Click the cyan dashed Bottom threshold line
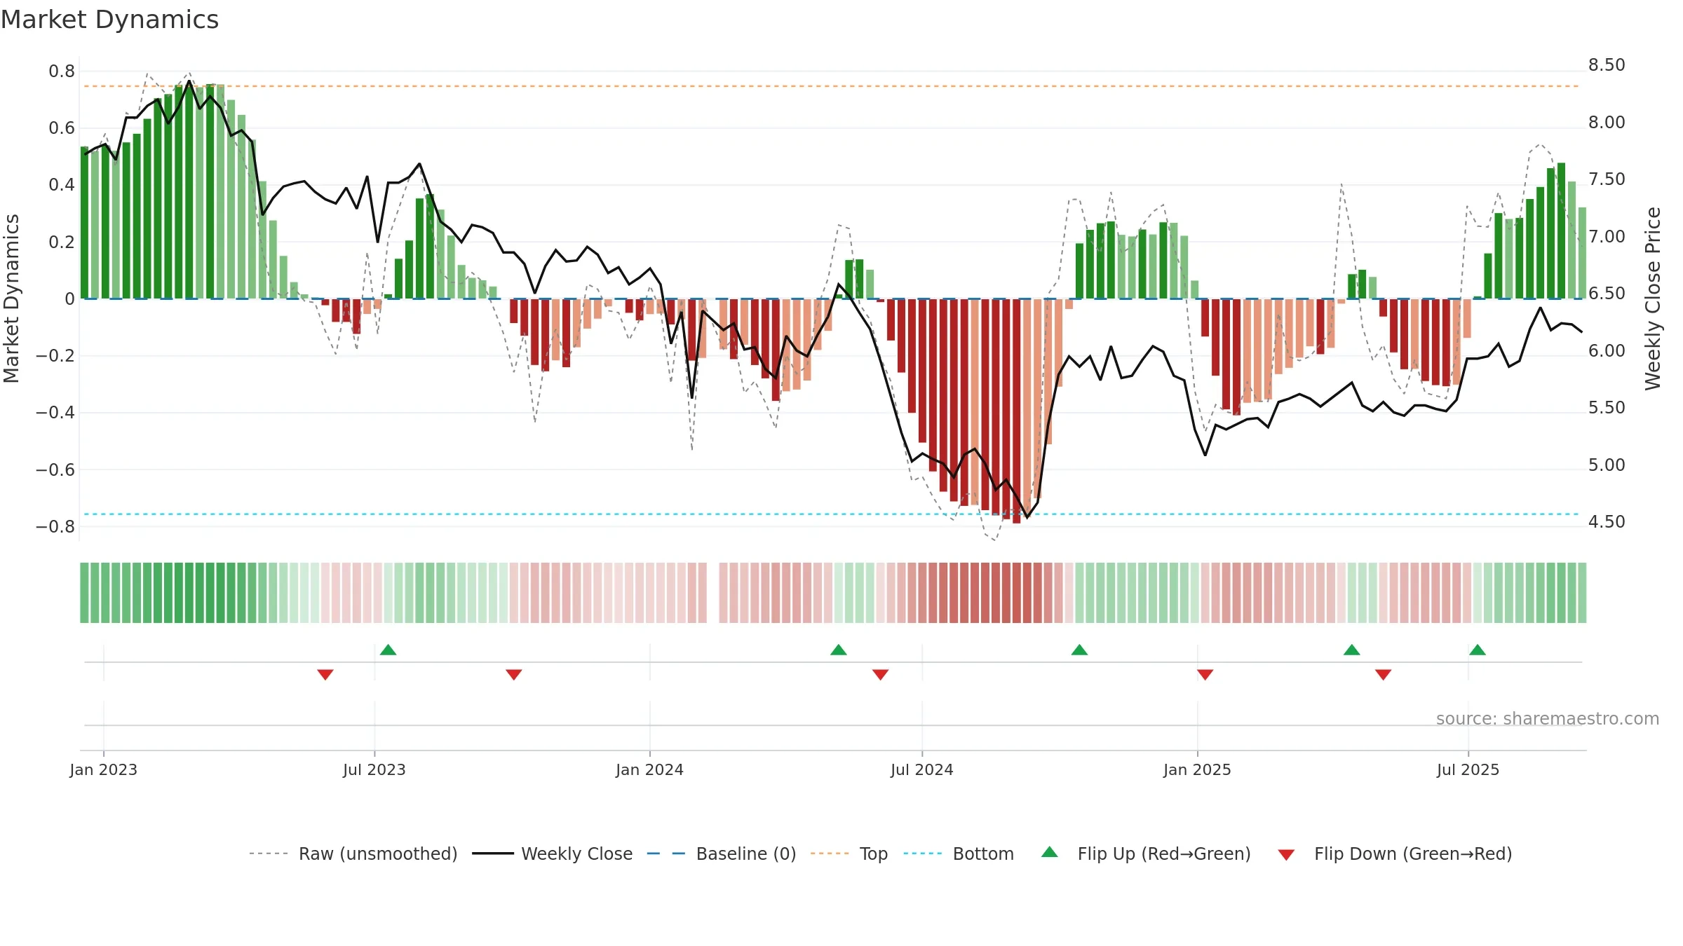This screenshot has height=946, width=1683. pos(832,514)
